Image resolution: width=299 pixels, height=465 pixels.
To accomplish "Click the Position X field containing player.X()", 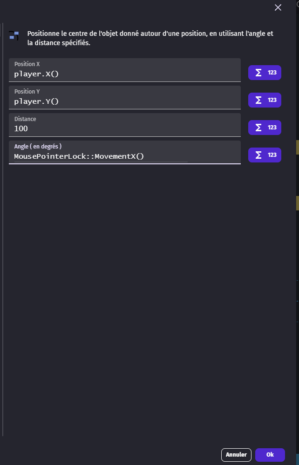I will click(125, 70).
